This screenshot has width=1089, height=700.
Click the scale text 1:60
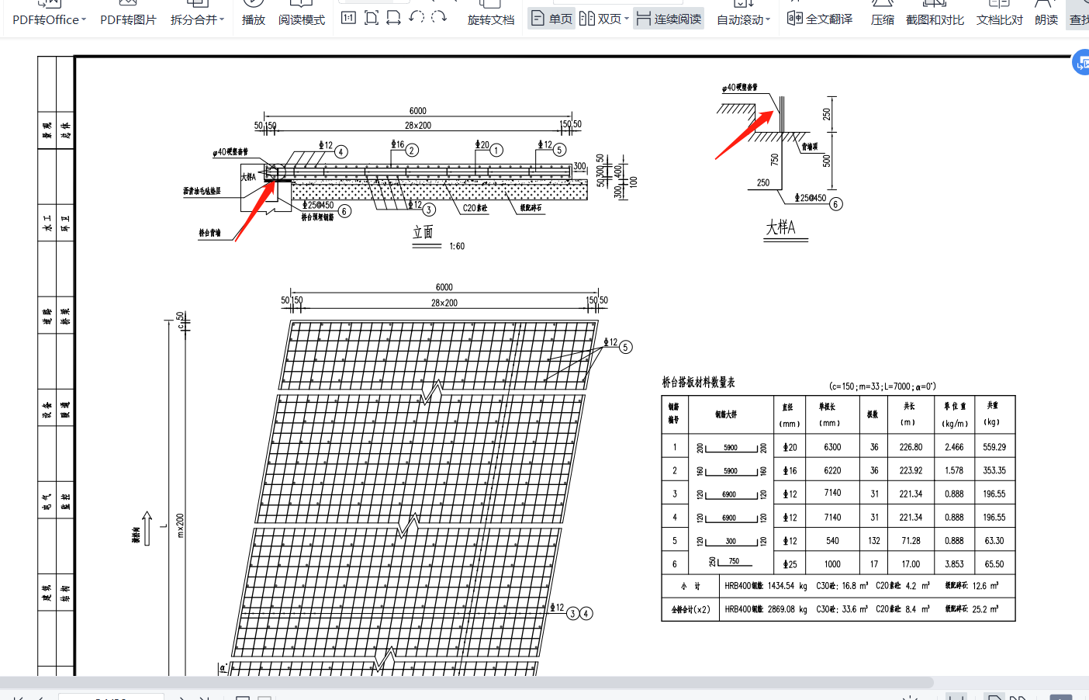pyautogui.click(x=457, y=246)
